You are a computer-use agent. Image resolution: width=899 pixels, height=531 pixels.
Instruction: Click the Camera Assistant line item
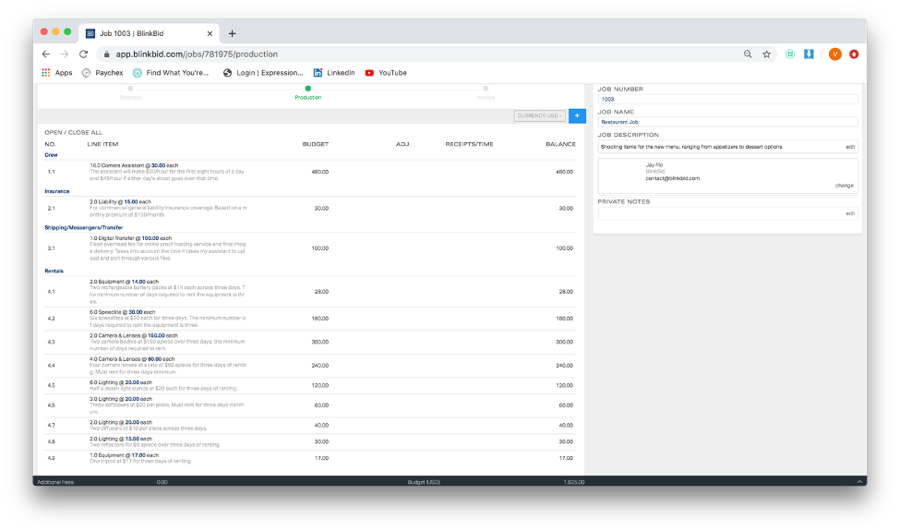pyautogui.click(x=134, y=165)
